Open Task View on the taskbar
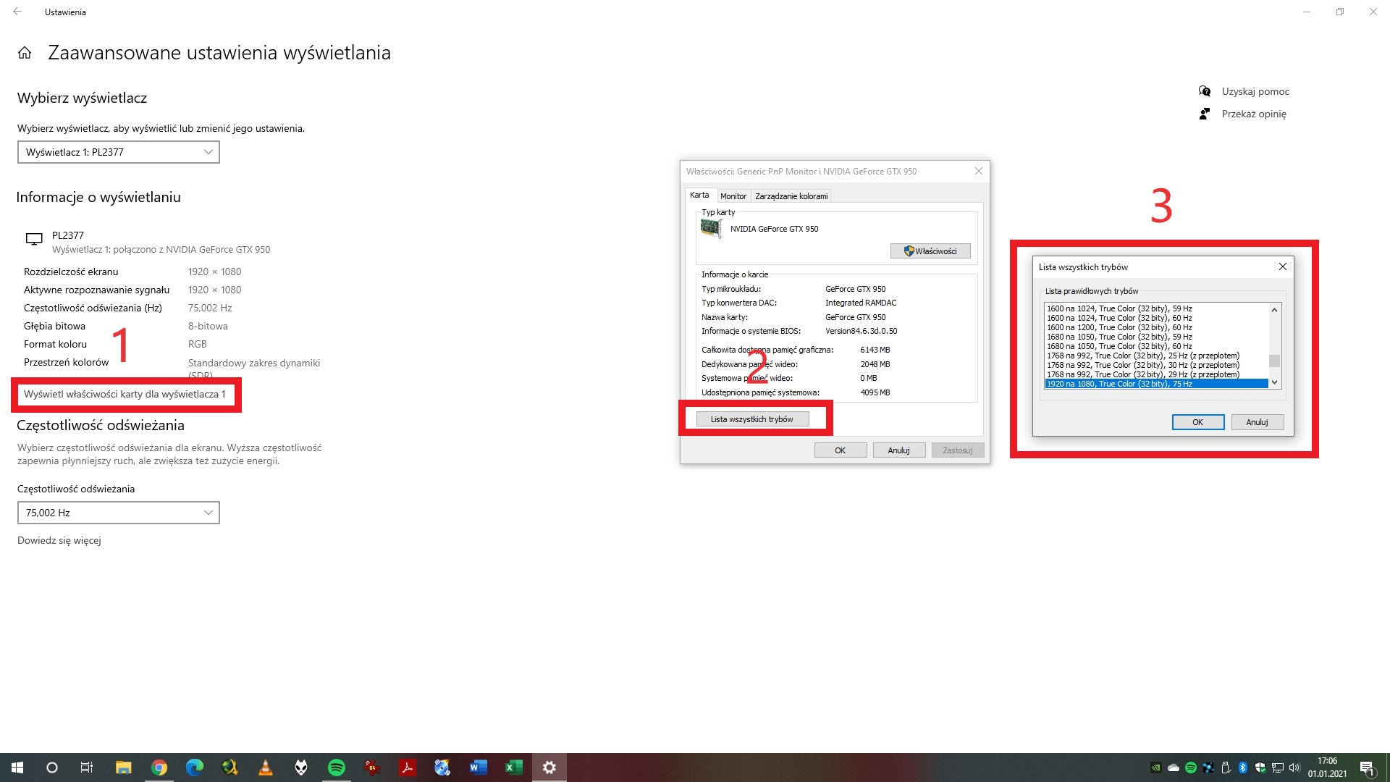The width and height of the screenshot is (1390, 782). pos(87,768)
